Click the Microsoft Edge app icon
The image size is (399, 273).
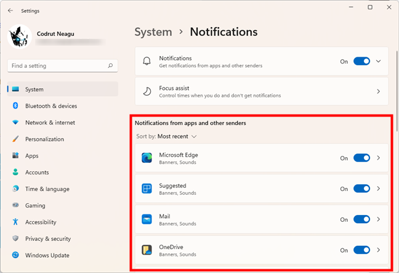[x=147, y=158]
